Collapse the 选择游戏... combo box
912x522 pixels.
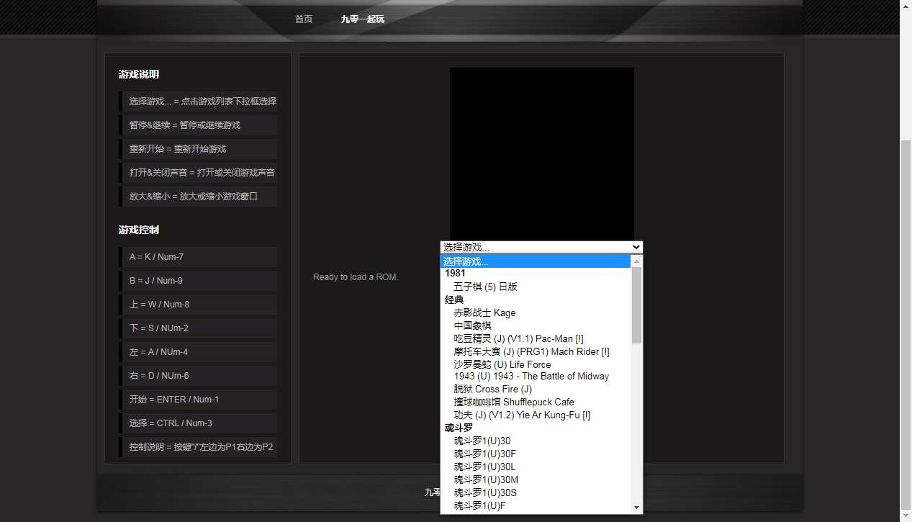click(x=541, y=247)
